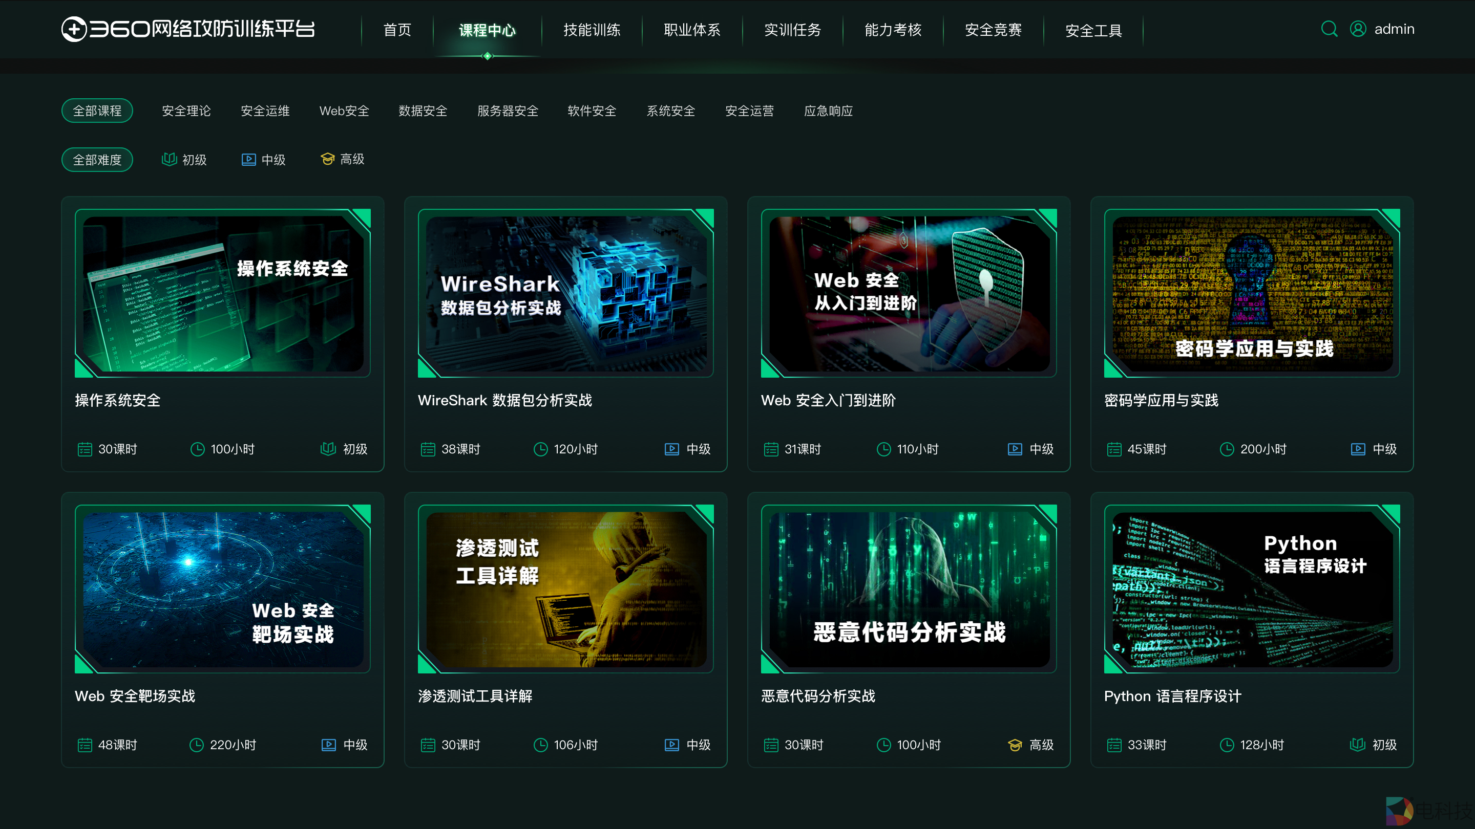The width and height of the screenshot is (1475, 829).
Task: Filter by 应急响应 category
Action: [828, 111]
